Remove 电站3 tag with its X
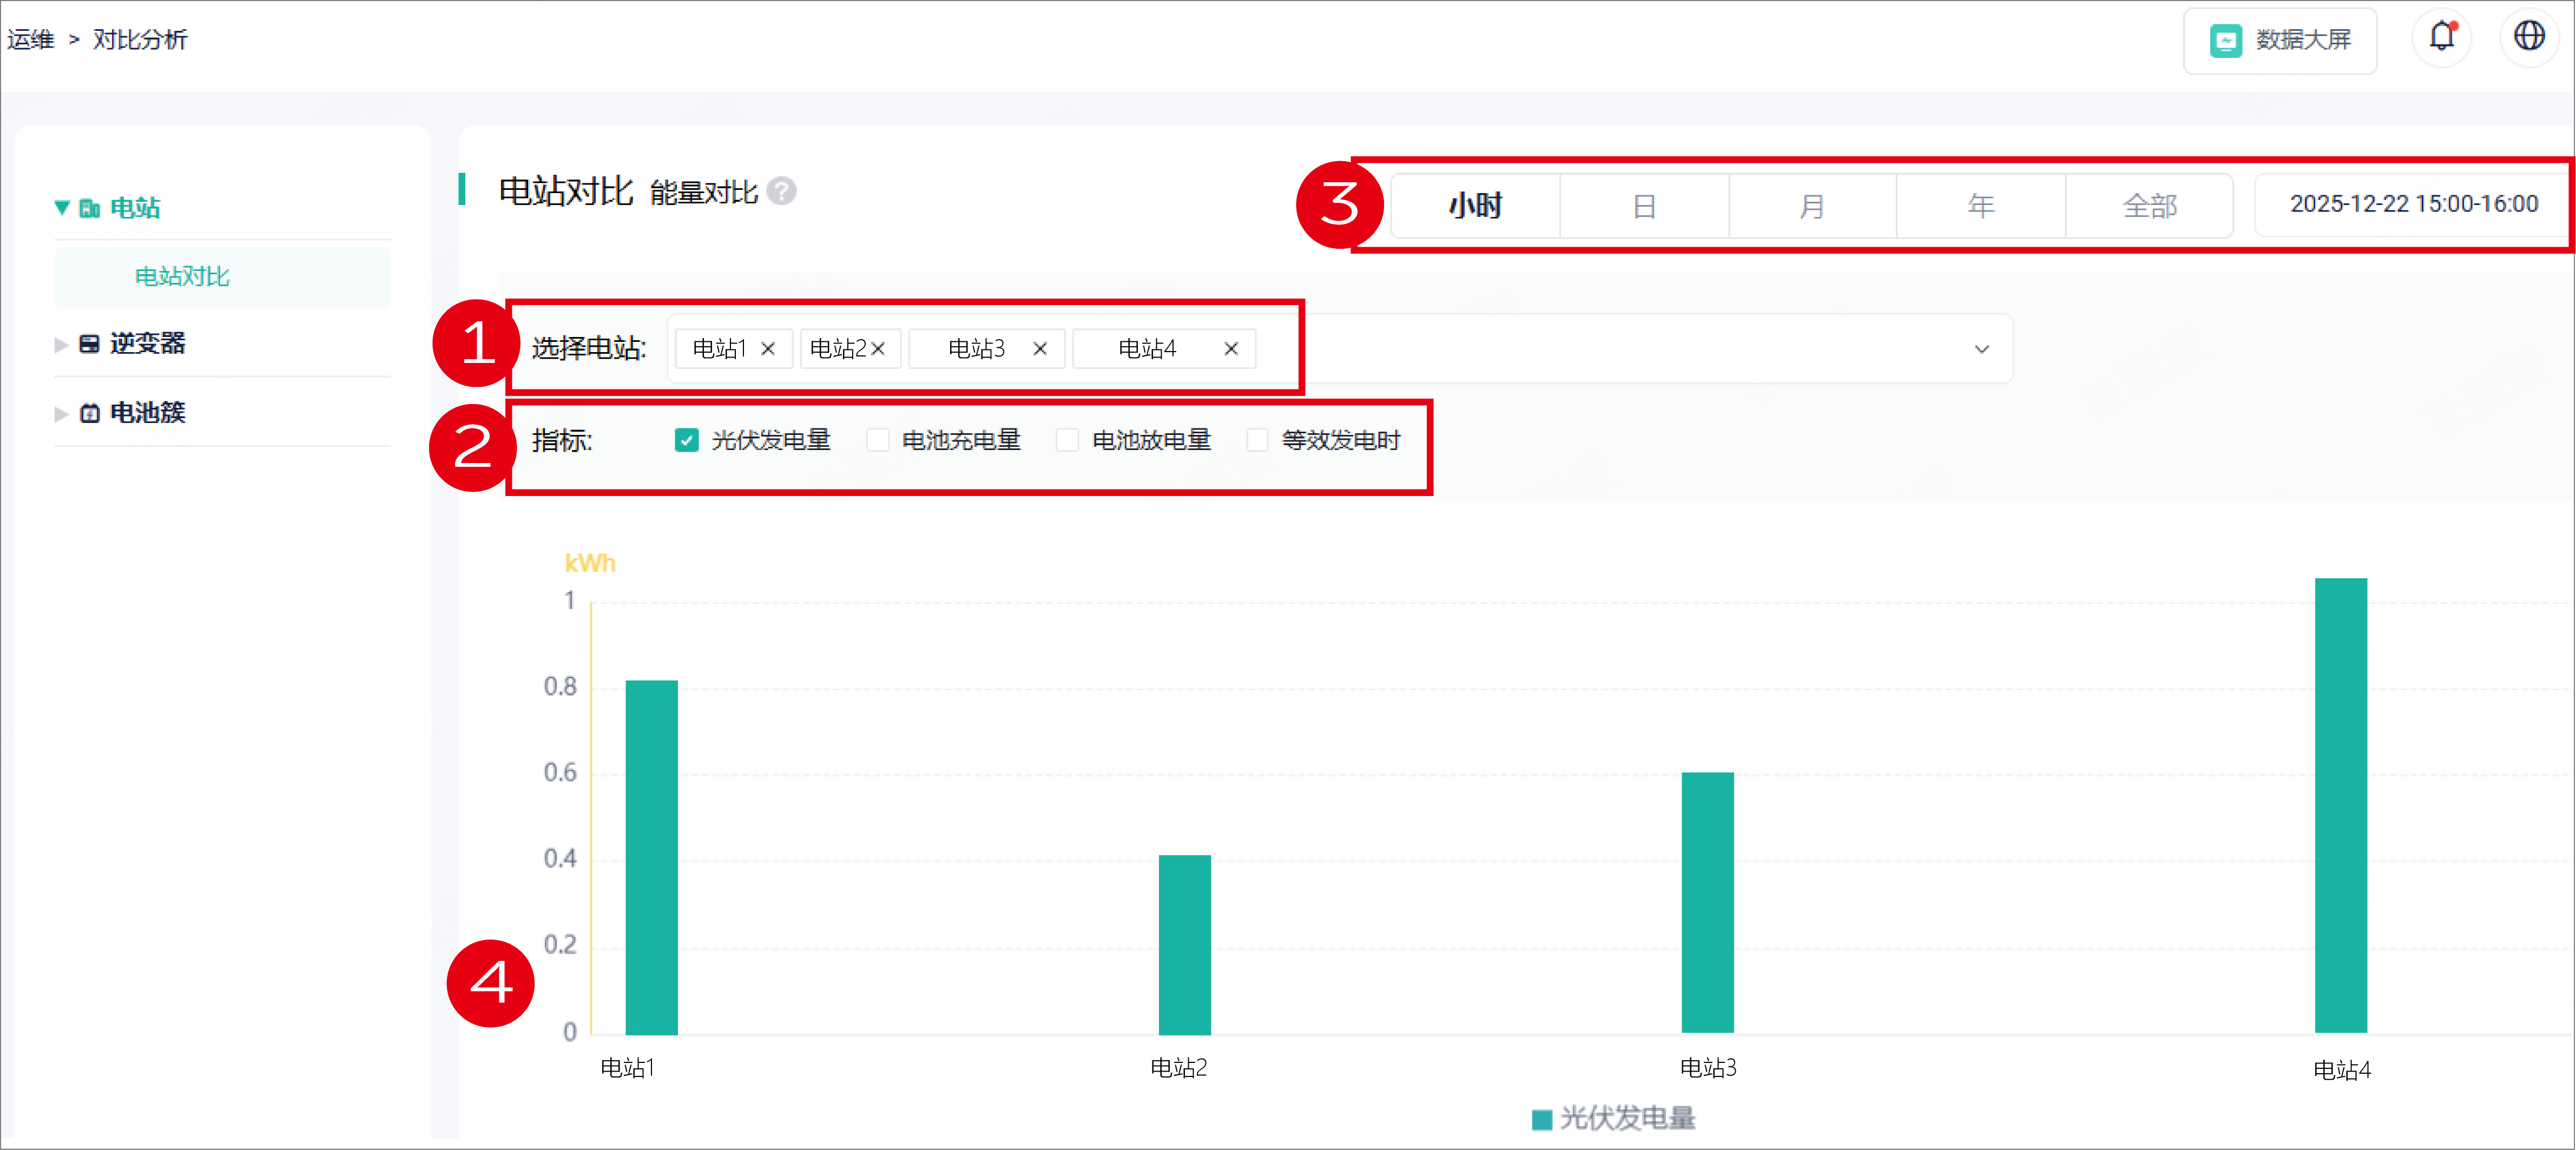2576x1150 pixels. point(1040,349)
